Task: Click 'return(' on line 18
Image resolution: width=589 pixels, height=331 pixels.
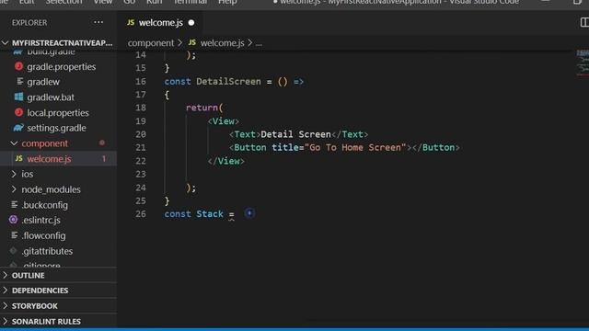Action: [204, 108]
